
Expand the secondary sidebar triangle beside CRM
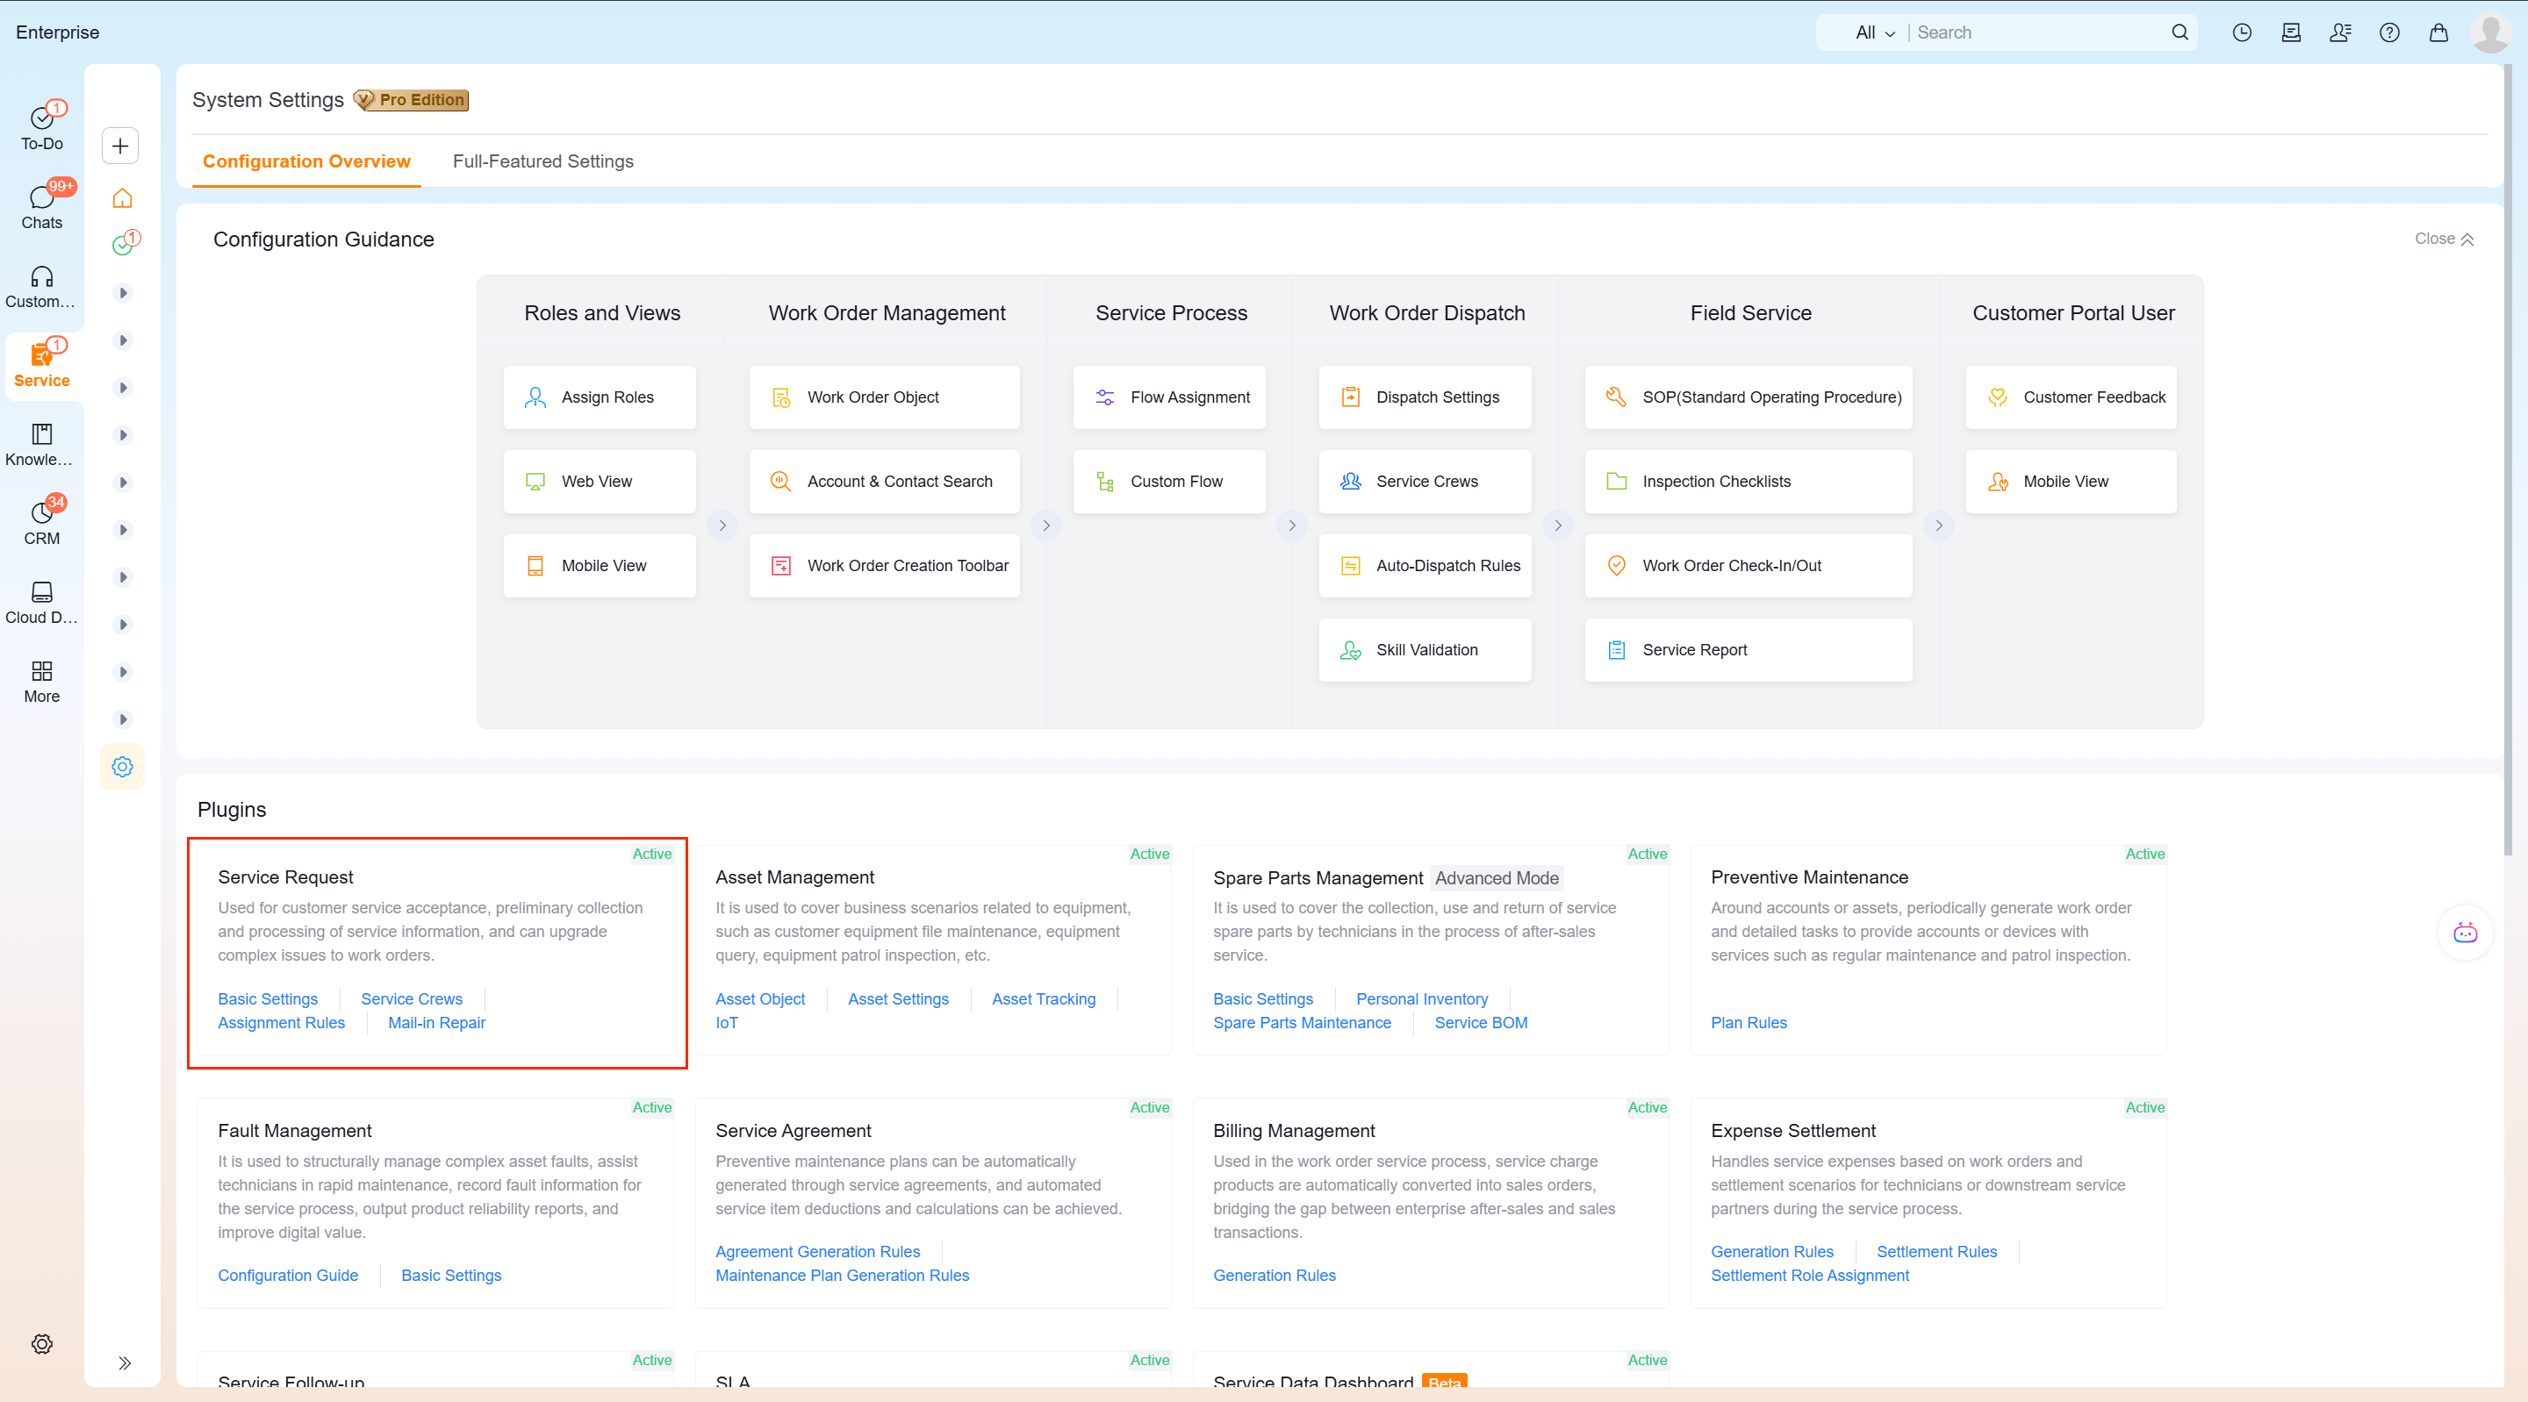click(123, 530)
